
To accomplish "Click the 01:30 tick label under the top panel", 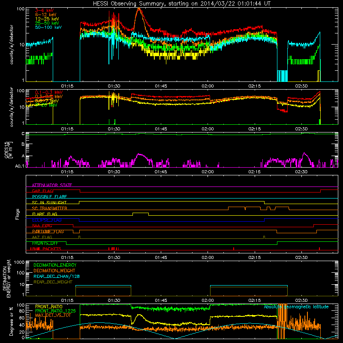I will pos(114,86).
